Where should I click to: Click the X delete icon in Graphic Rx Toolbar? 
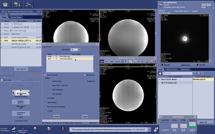(x=142, y=61)
